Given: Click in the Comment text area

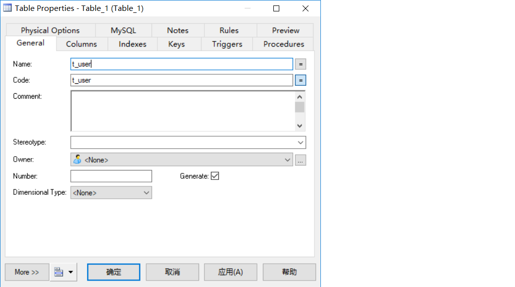Looking at the screenshot, I should (183, 111).
